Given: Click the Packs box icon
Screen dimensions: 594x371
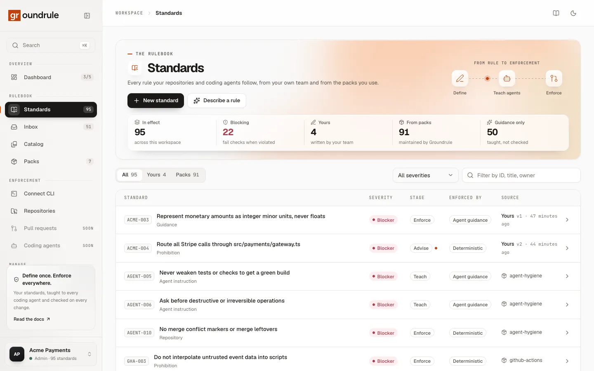Looking at the screenshot, I should [14, 162].
